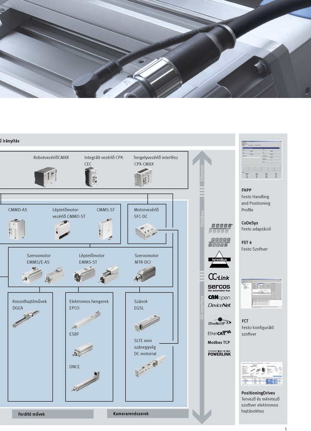This screenshot has height=431, width=311.
Task: Click the CMMO-ST stepper controller image
Action: tap(62, 230)
